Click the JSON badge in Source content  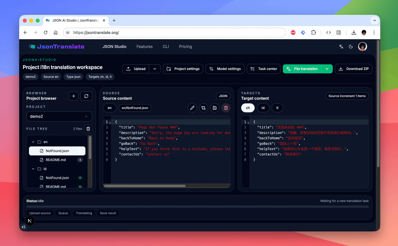tap(223, 96)
